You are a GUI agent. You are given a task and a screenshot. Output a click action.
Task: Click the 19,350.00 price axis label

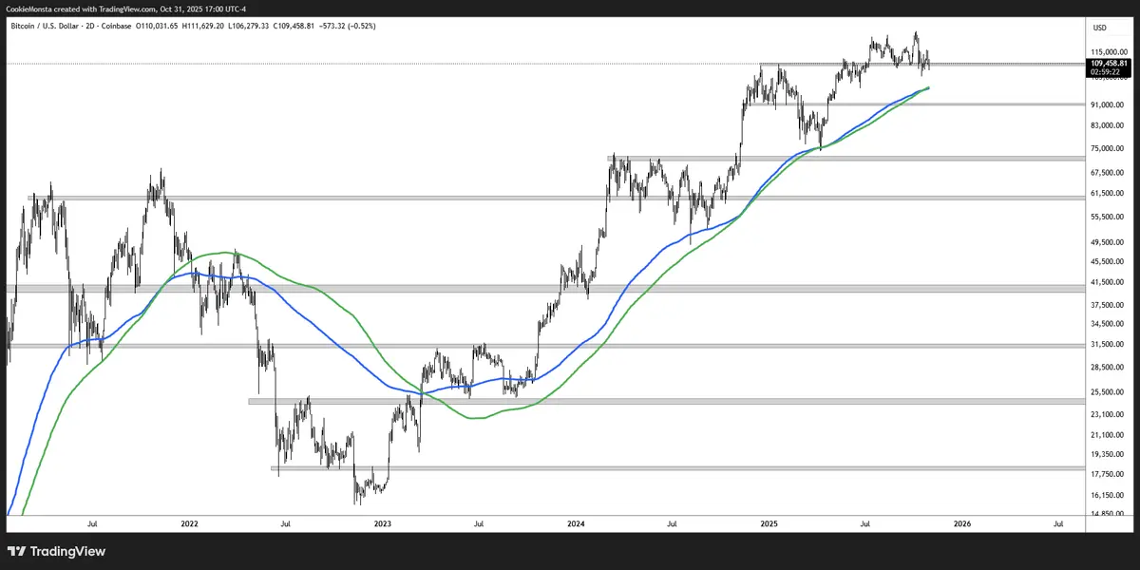(1109, 455)
